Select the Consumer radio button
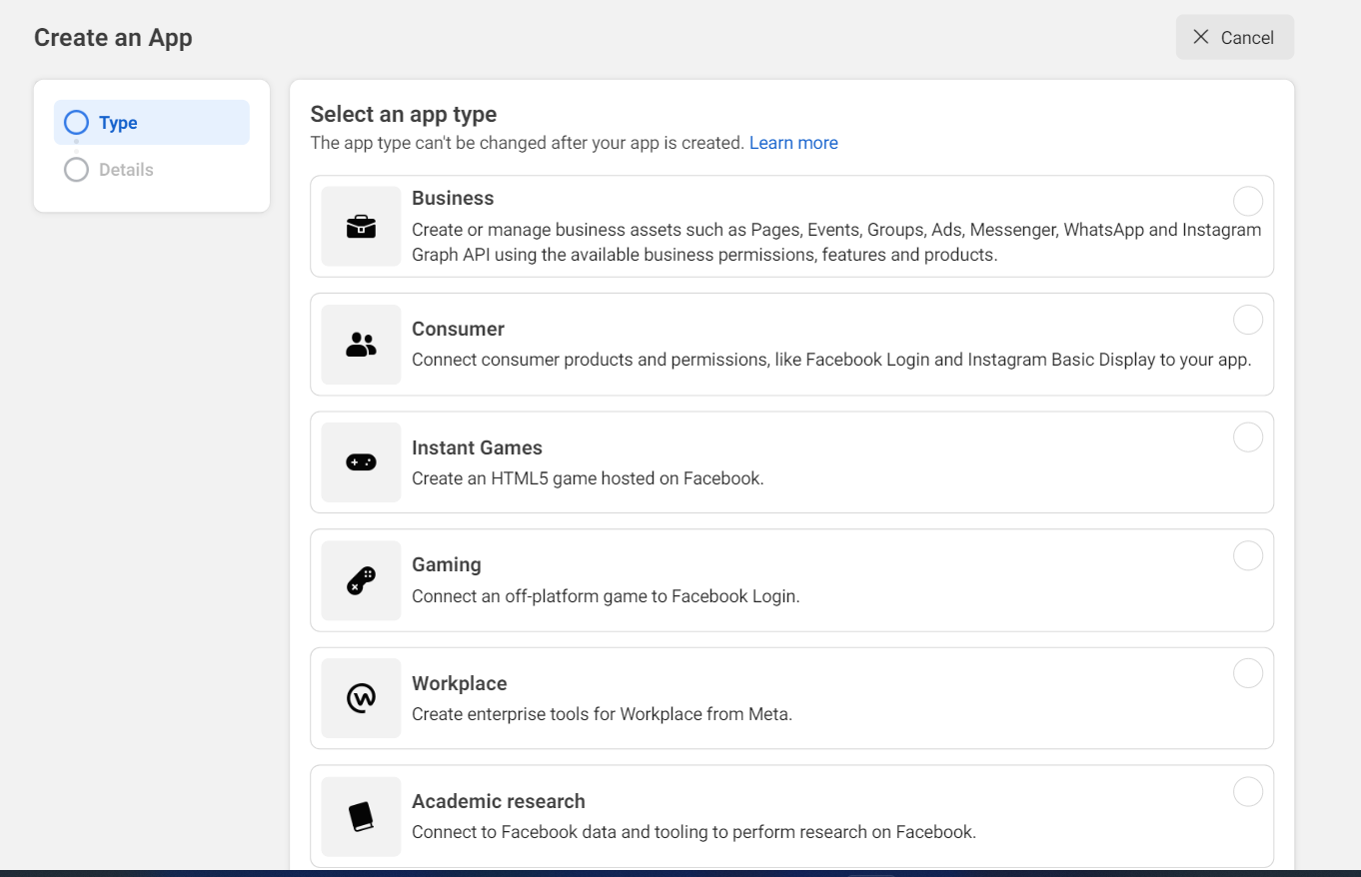This screenshot has width=1361, height=877. tap(1247, 320)
